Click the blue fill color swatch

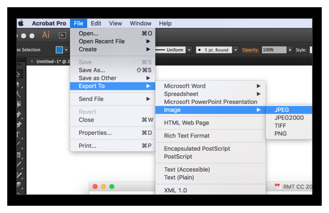59,50
